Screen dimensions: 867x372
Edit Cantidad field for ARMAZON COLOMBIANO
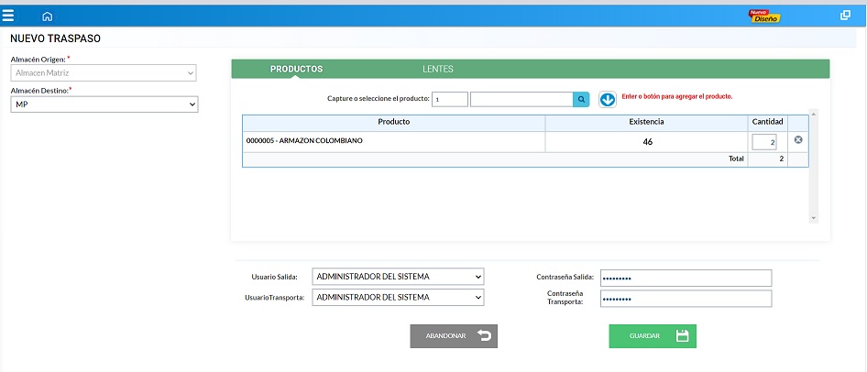click(x=764, y=142)
